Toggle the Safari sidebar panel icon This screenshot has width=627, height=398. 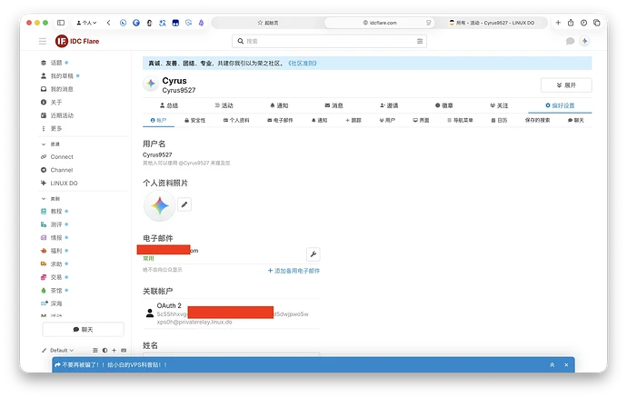pyautogui.click(x=61, y=23)
